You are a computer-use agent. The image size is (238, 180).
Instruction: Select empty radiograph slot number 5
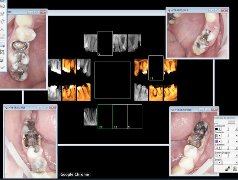(x=105, y=43)
